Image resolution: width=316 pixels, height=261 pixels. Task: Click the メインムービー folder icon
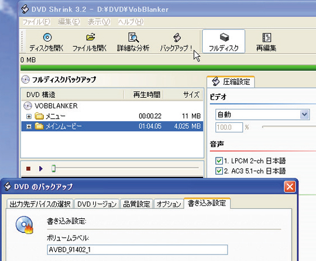39,126
